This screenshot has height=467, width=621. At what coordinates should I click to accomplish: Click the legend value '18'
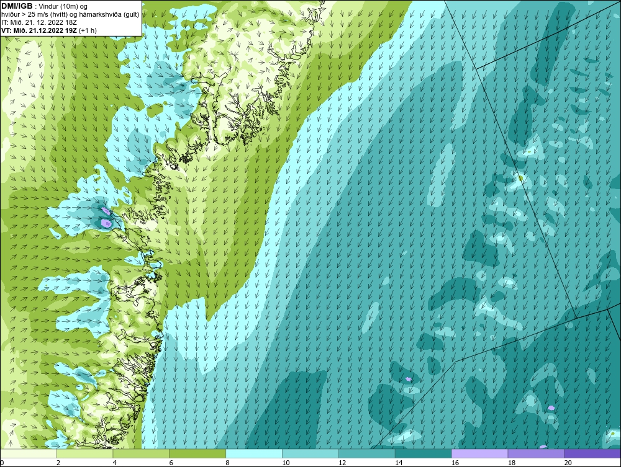pyautogui.click(x=512, y=463)
